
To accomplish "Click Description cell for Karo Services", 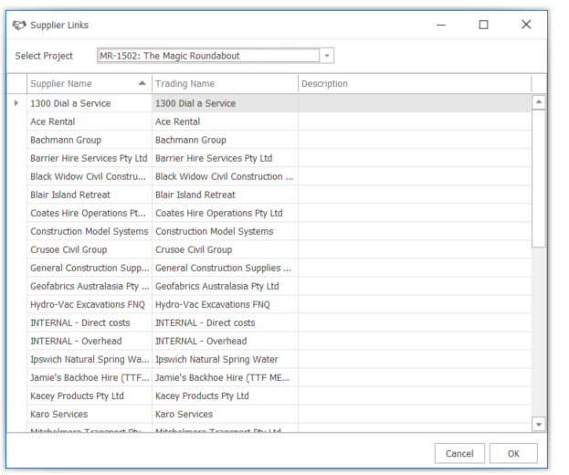I will pos(414,414).
